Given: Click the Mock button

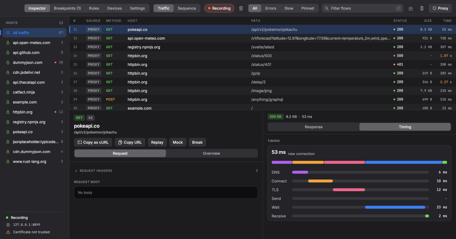Looking at the screenshot, I should (x=178, y=142).
